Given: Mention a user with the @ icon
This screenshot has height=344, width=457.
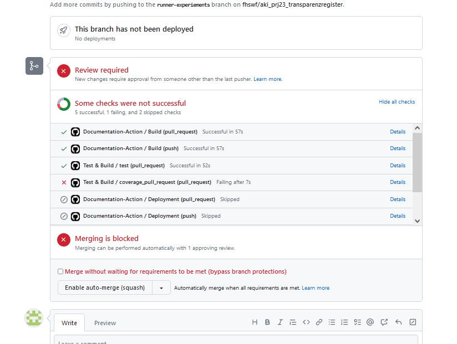Looking at the screenshot, I should (x=370, y=322).
